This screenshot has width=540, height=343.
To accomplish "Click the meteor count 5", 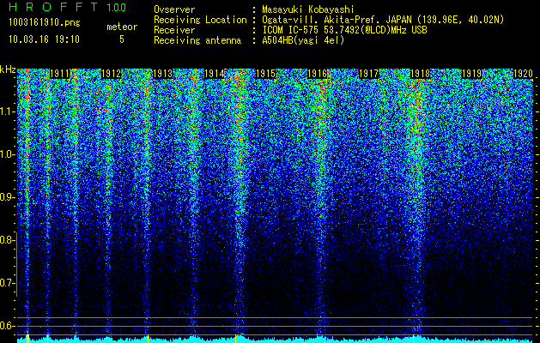I will pos(122,39).
